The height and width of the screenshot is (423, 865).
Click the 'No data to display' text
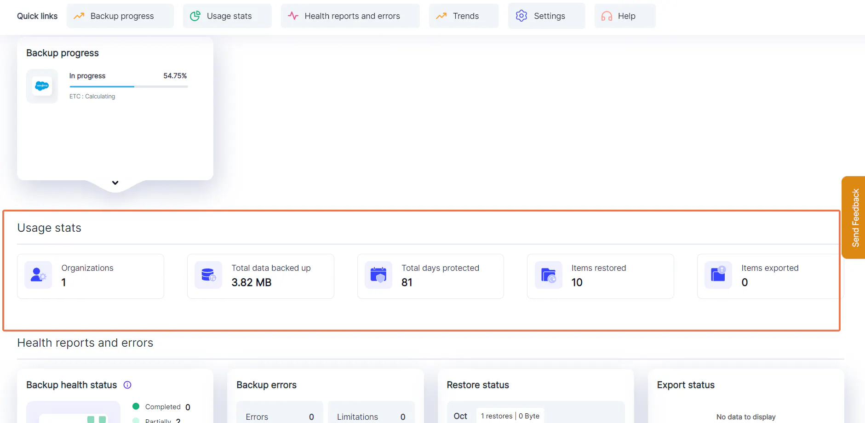click(x=746, y=417)
